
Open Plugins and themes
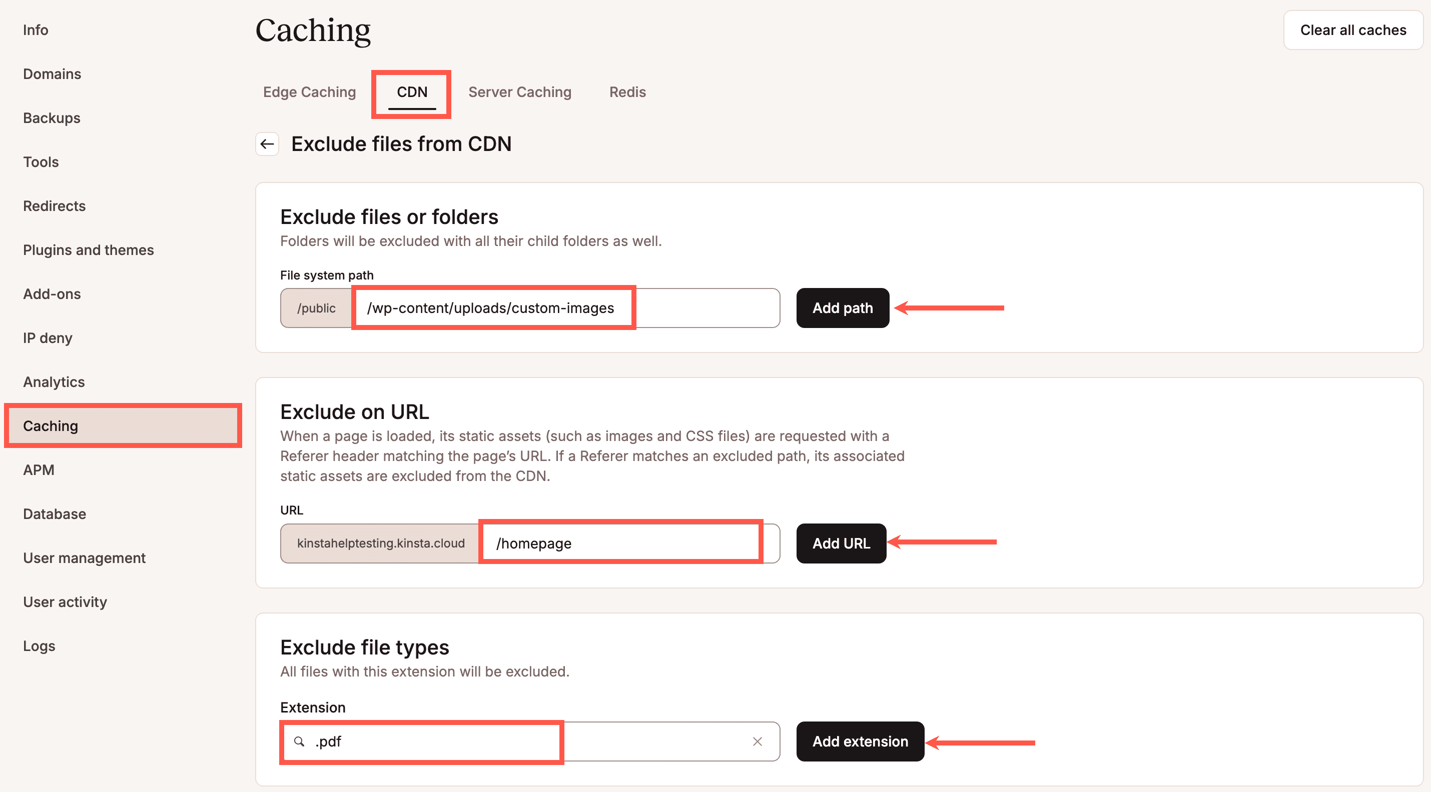click(x=89, y=250)
